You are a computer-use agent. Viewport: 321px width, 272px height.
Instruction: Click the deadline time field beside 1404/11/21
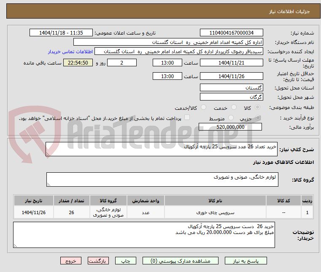pos(167,63)
